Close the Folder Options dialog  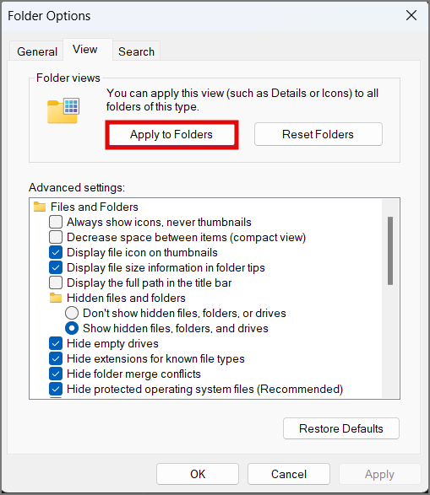pos(411,15)
